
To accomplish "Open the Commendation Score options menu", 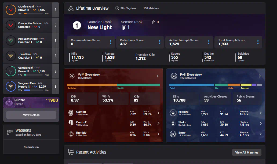I will pyautogui.click(x=111, y=42).
